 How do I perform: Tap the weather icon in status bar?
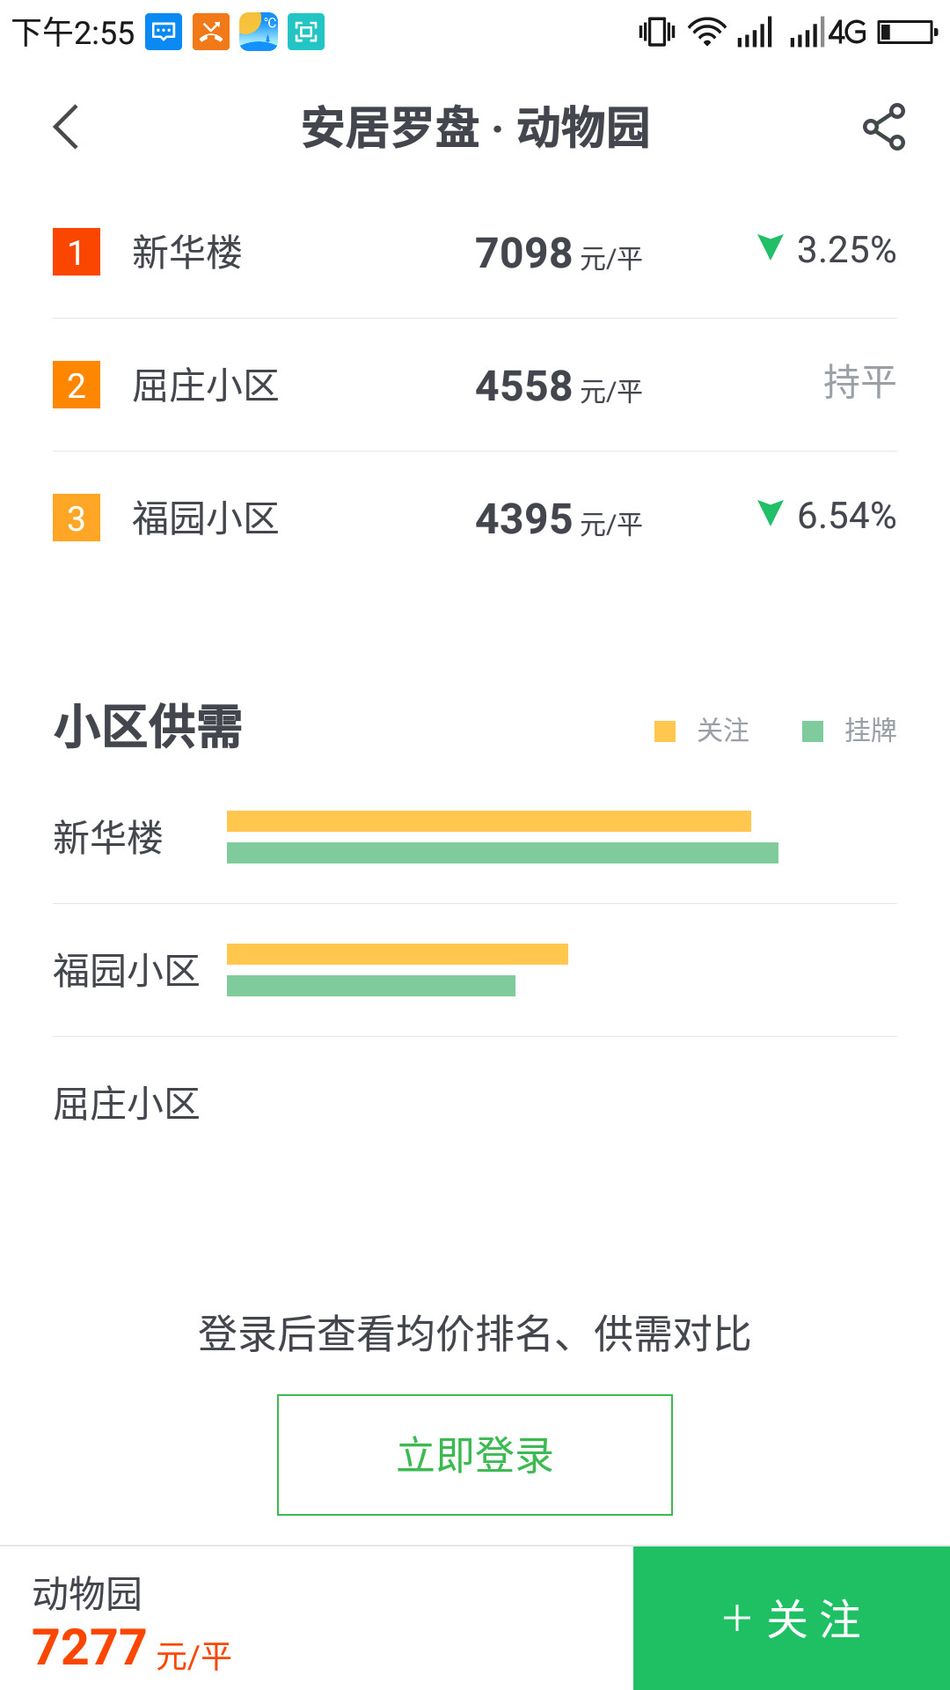pyautogui.click(x=259, y=33)
